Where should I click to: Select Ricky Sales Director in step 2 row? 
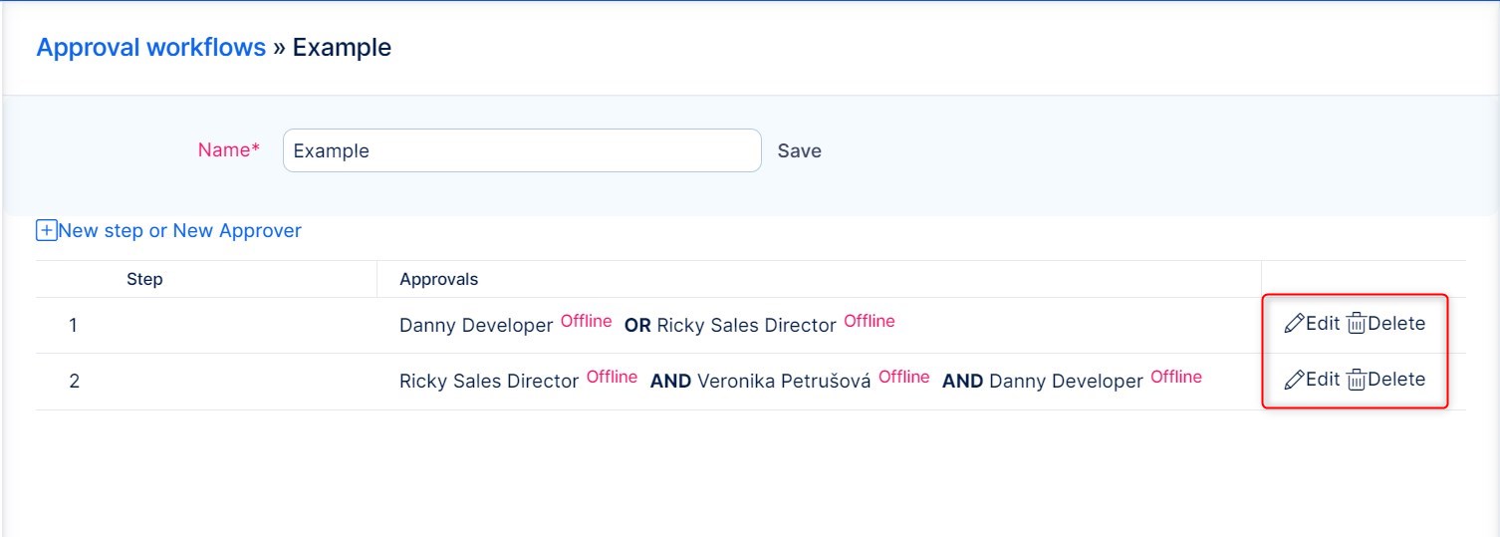tap(488, 381)
